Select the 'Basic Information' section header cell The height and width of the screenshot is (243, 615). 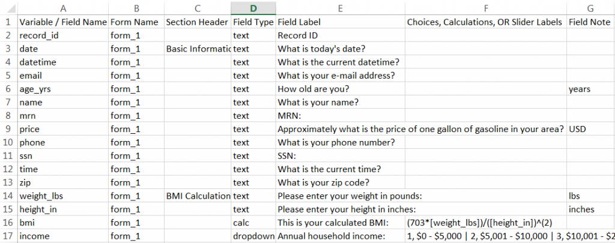click(x=198, y=49)
